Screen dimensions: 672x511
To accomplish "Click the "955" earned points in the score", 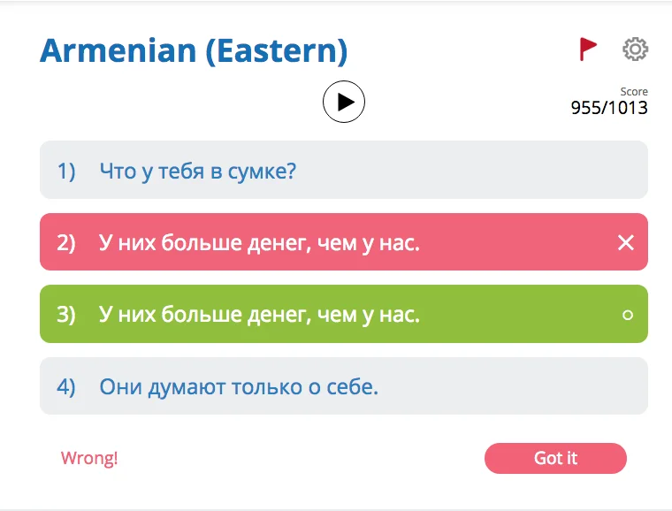I will point(585,108).
